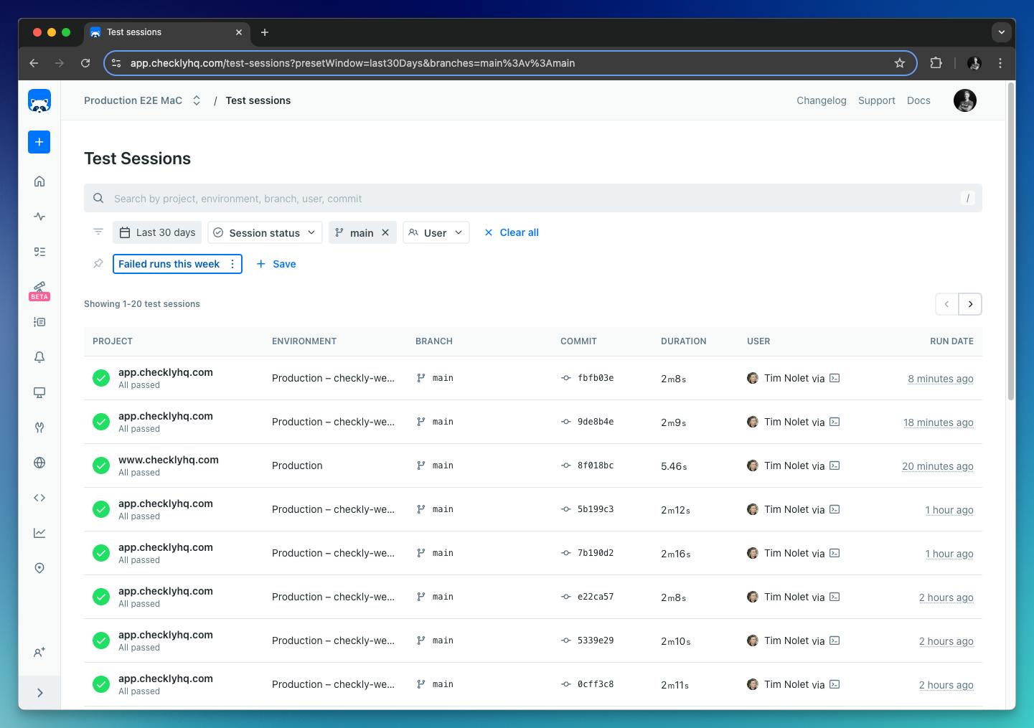Viewport: 1034px width, 728px height.
Task: Click commit 9de8b4e
Action: [x=596, y=422]
